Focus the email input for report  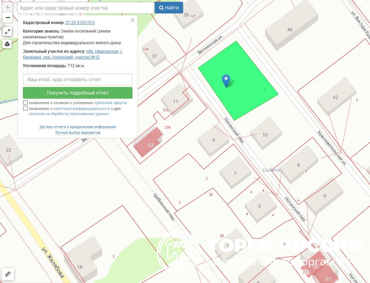78,79
